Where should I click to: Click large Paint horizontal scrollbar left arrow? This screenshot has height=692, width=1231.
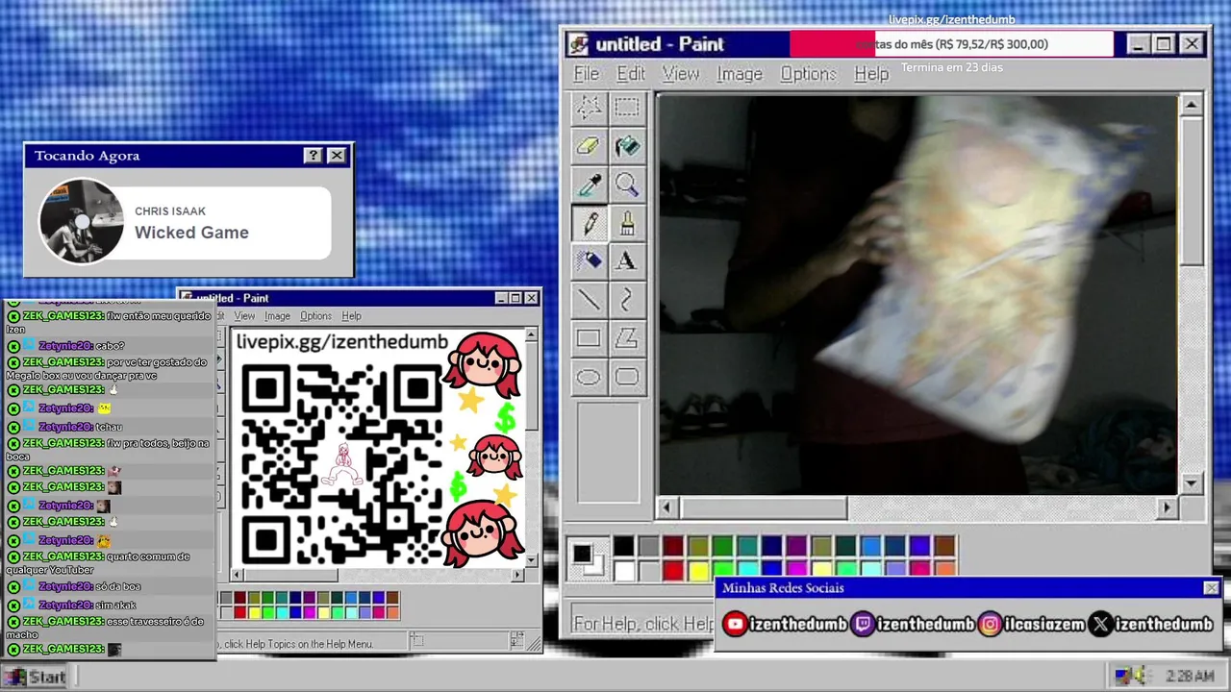(x=668, y=507)
